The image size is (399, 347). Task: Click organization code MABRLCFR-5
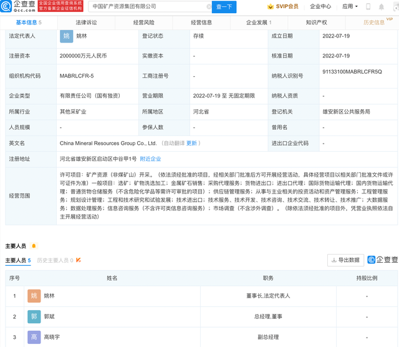[77, 76]
